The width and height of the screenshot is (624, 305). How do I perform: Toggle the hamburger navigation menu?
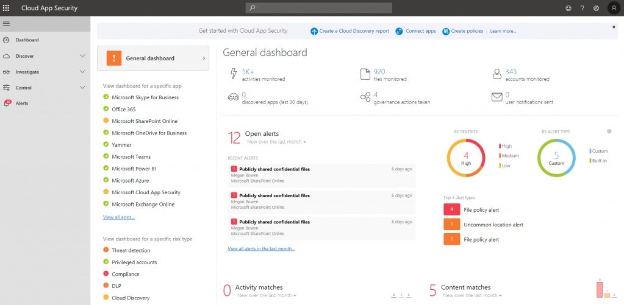pyautogui.click(x=6, y=23)
